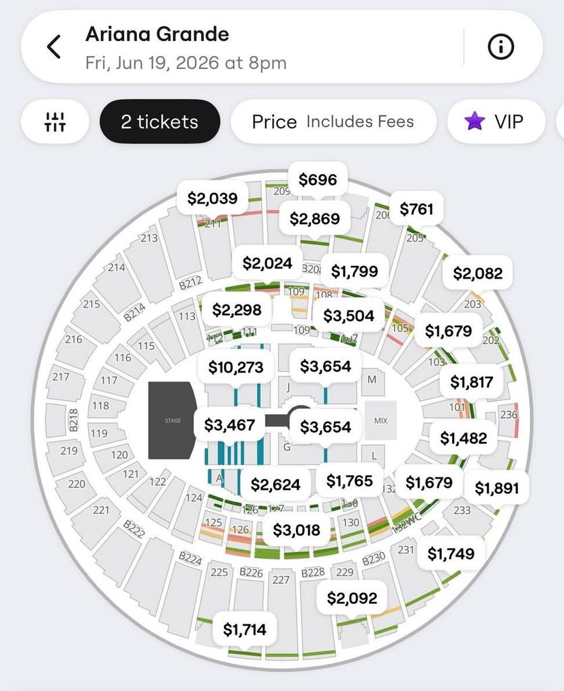Click the Ariana Grande event title
The image size is (564, 691).
click(x=157, y=34)
